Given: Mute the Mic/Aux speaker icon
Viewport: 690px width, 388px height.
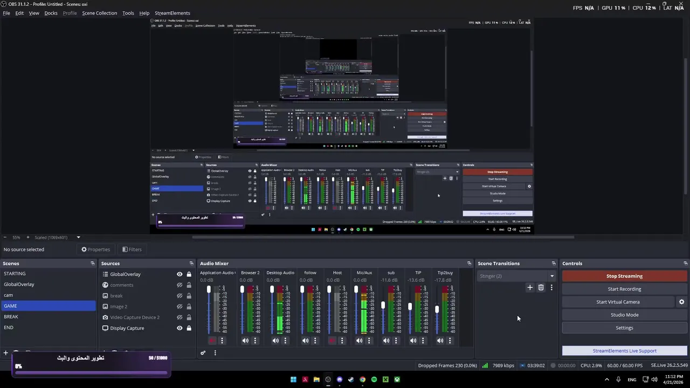Looking at the screenshot, I should tap(359, 341).
